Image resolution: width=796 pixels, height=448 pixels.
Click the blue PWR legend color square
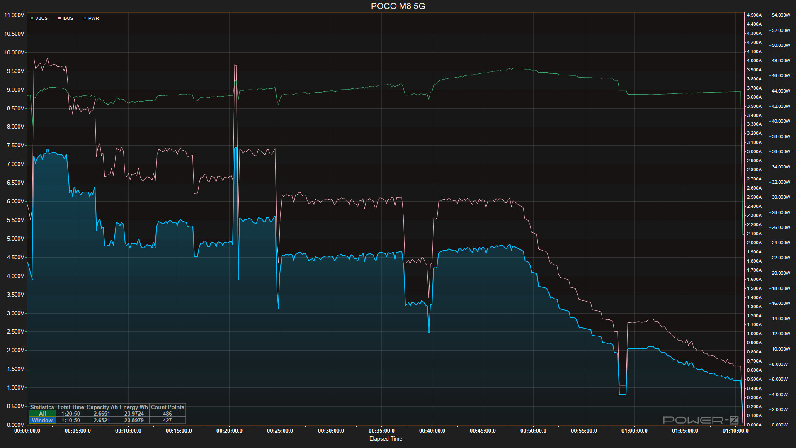[85, 18]
